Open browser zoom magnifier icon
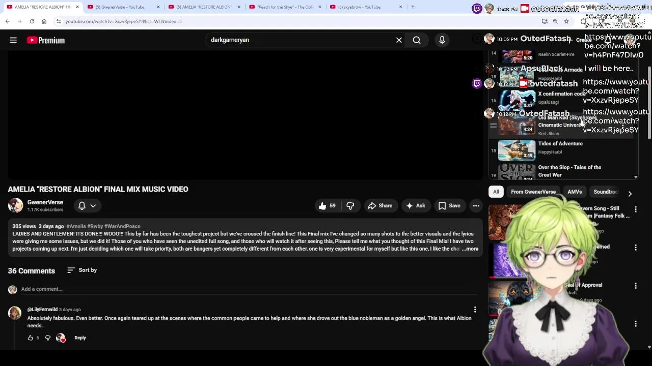The width and height of the screenshot is (652, 366). [555, 21]
